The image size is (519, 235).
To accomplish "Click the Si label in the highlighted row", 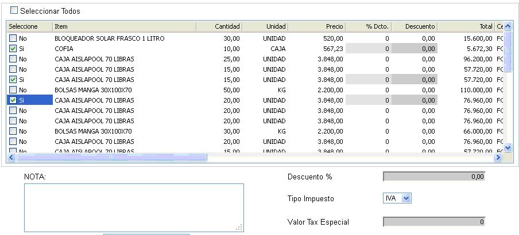I will click(x=21, y=100).
